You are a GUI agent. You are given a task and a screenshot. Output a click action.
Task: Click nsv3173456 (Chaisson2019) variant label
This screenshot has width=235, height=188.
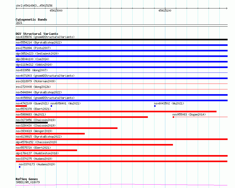36,120
